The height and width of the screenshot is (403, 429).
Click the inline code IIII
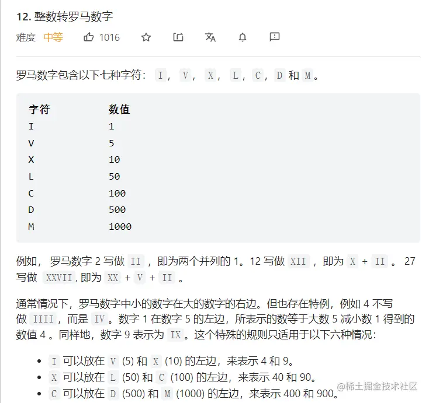43,319
